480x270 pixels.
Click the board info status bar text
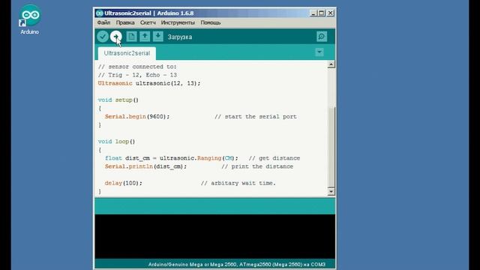237,264
